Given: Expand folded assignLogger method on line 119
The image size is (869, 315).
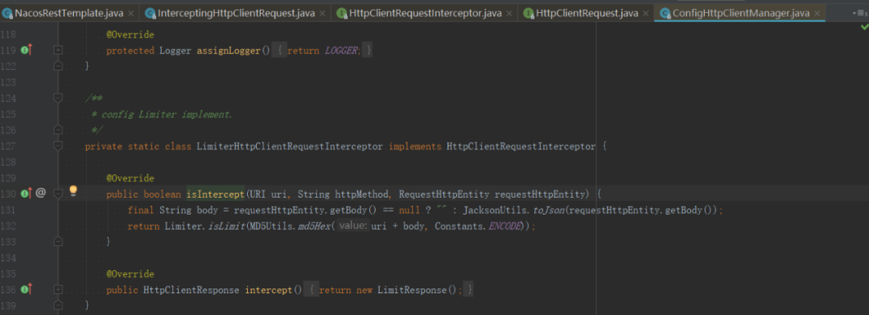Looking at the screenshot, I should click(x=58, y=51).
